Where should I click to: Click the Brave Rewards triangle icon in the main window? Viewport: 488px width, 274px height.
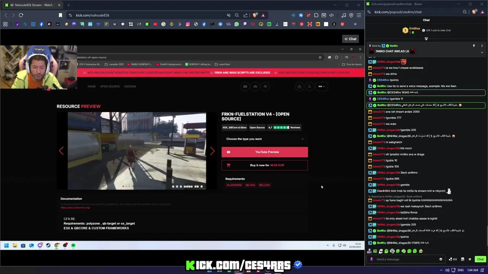pos(263,15)
